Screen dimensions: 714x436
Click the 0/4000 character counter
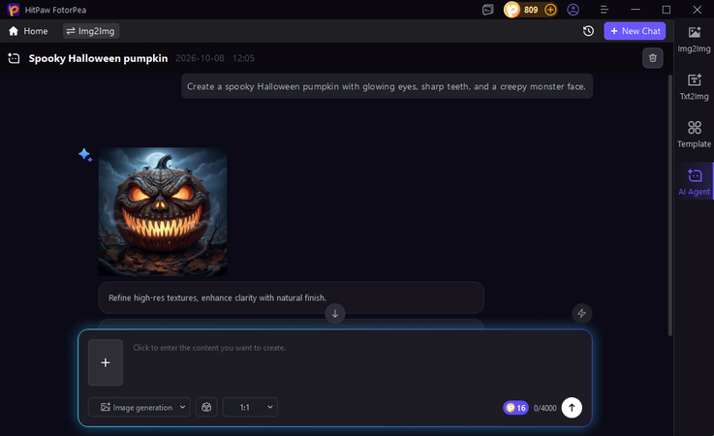click(544, 408)
